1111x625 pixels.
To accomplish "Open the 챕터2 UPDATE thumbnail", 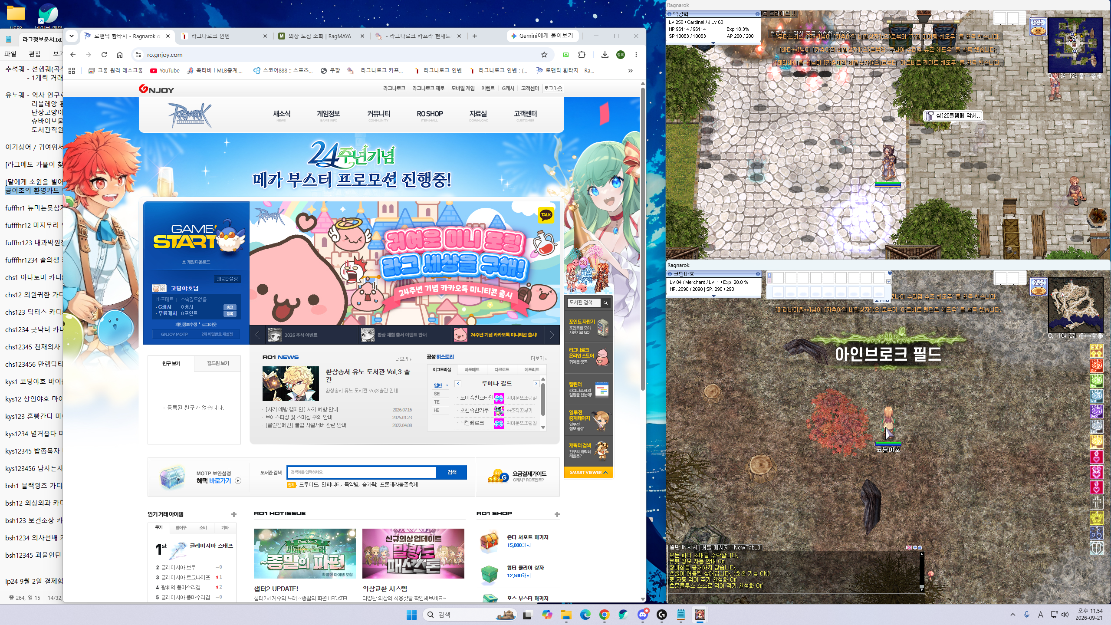I will pos(305,553).
